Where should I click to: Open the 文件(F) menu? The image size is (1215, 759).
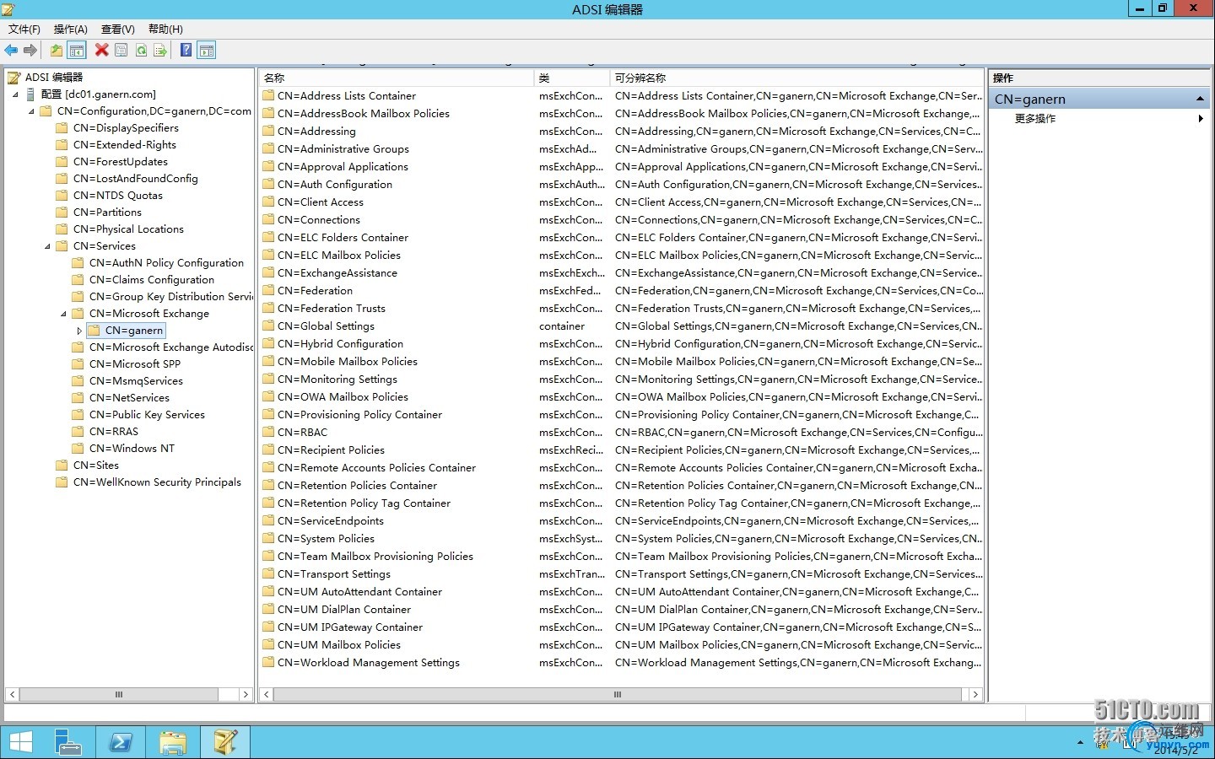(x=24, y=29)
